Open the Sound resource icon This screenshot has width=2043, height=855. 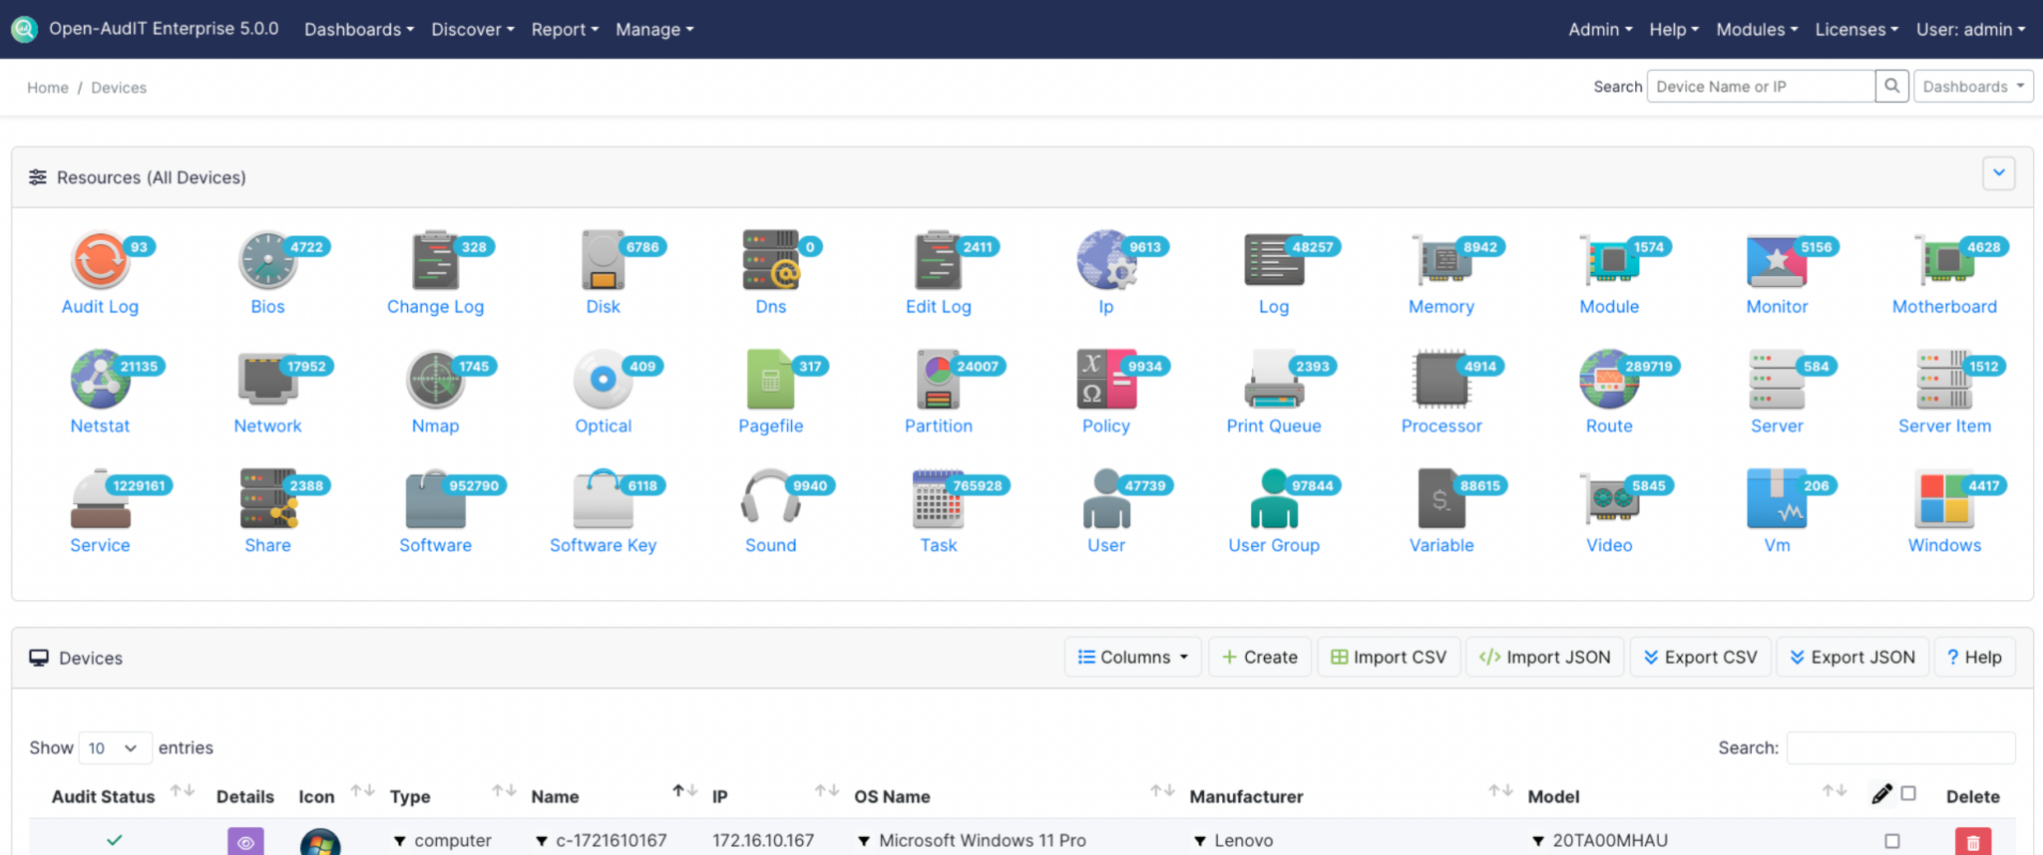click(x=770, y=498)
